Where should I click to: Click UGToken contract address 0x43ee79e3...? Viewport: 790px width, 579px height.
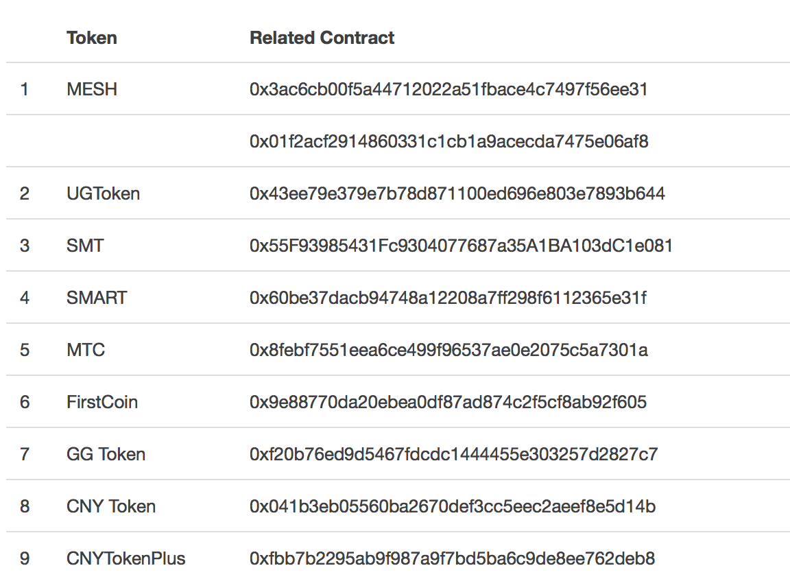(x=457, y=193)
